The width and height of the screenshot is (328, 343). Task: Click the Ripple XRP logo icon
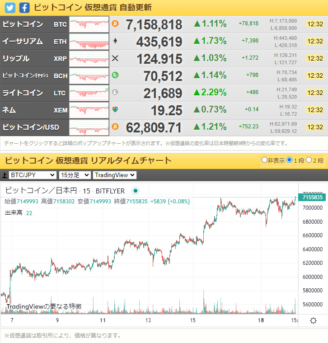[x=115, y=58]
